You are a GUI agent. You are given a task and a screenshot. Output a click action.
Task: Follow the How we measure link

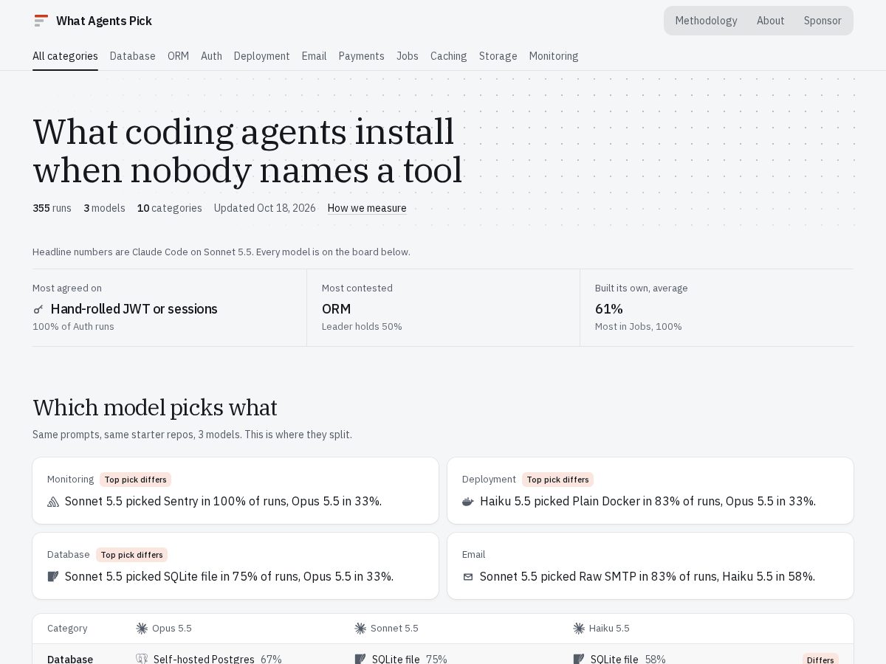pos(367,208)
